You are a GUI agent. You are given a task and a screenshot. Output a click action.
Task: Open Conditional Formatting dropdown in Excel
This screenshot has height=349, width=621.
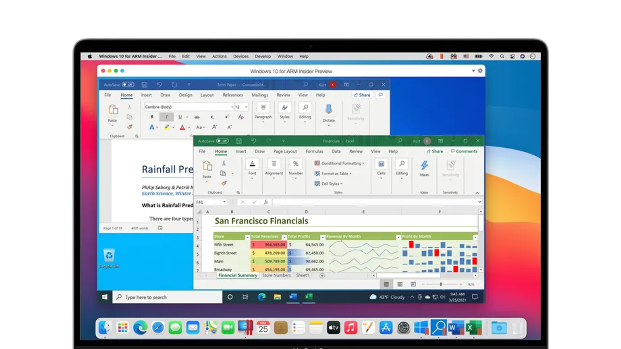[x=340, y=163]
